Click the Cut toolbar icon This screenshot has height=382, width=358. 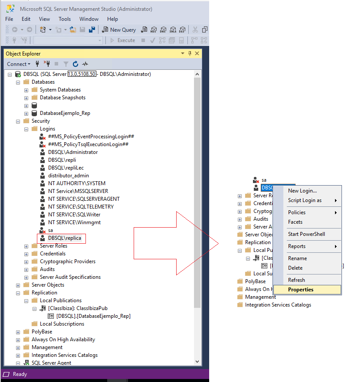tap(195, 29)
